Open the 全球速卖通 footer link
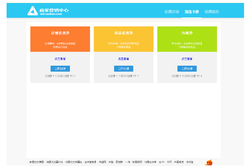 (90, 162)
